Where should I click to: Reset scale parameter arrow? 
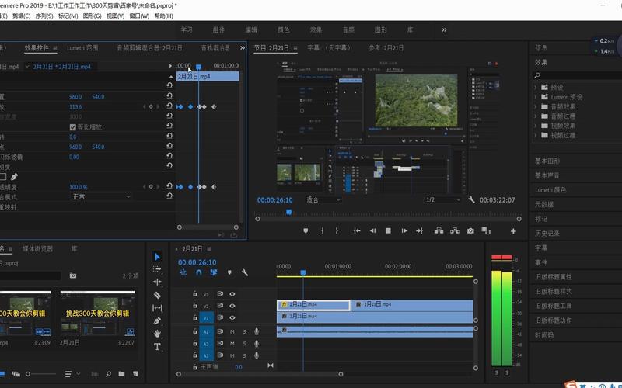(x=169, y=106)
